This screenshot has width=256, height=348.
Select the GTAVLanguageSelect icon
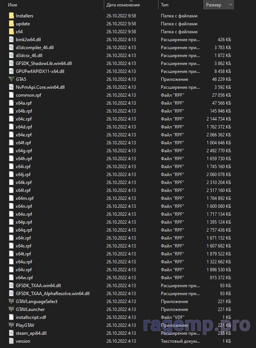click(11, 301)
